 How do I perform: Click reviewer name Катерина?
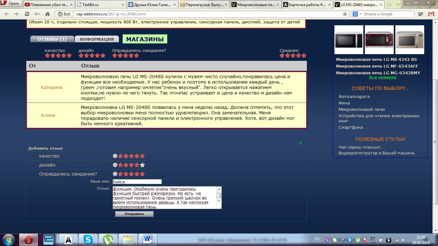pos(52,87)
